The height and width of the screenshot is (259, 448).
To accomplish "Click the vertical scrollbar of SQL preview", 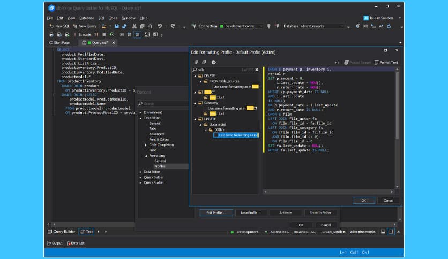I will click(397, 105).
